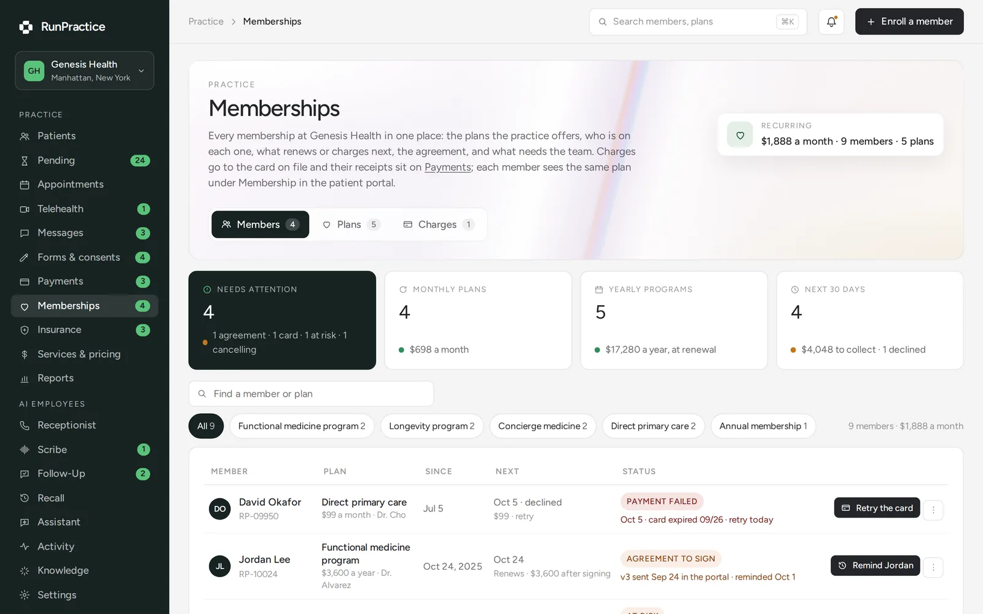
Task: Switch to the Members tab
Action: (260, 225)
